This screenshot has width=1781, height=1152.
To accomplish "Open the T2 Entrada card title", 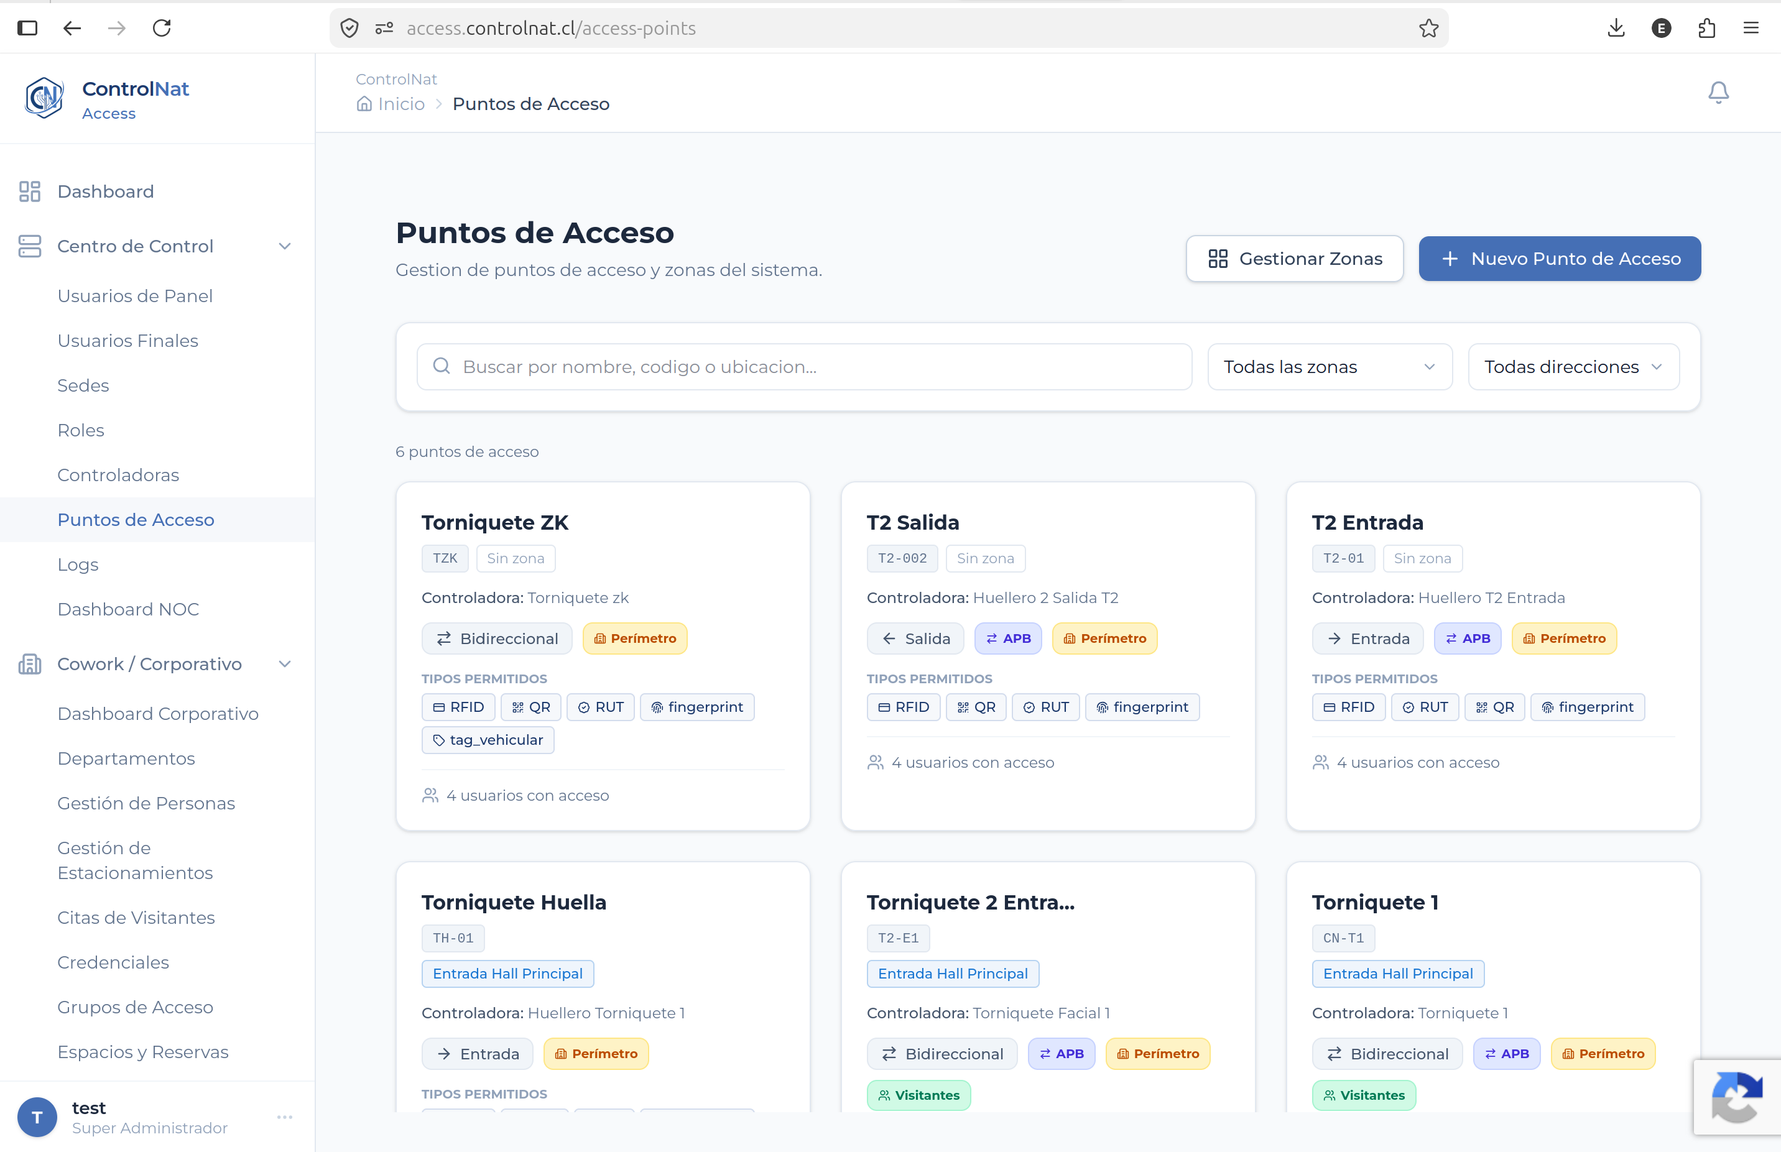I will 1367,522.
